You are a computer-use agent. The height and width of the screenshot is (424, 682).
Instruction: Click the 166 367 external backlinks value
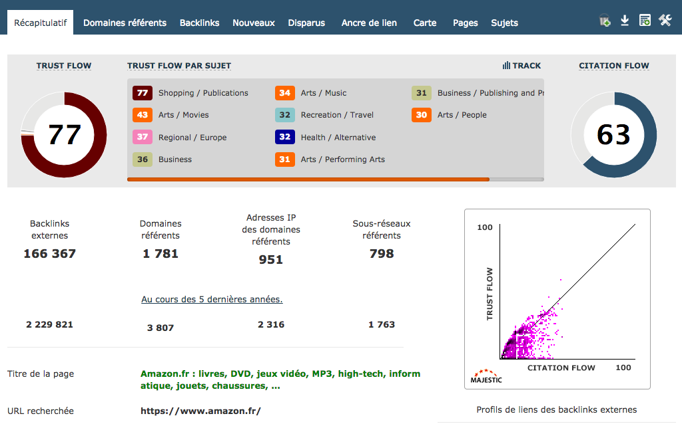point(49,253)
